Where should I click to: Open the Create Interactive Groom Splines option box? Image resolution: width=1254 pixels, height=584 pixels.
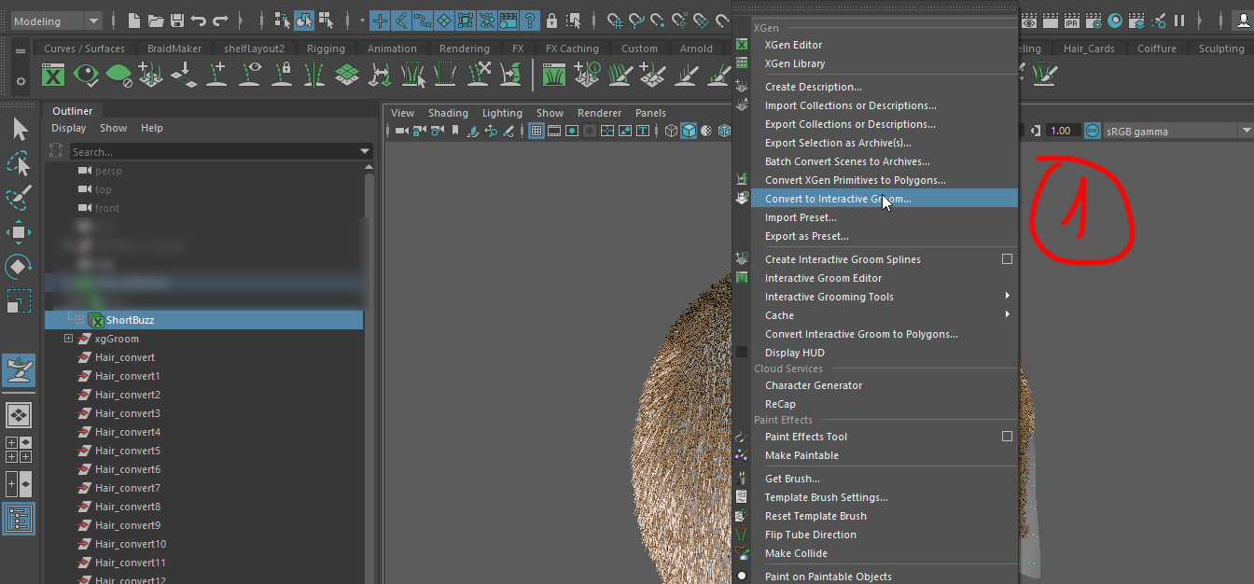[1007, 258]
